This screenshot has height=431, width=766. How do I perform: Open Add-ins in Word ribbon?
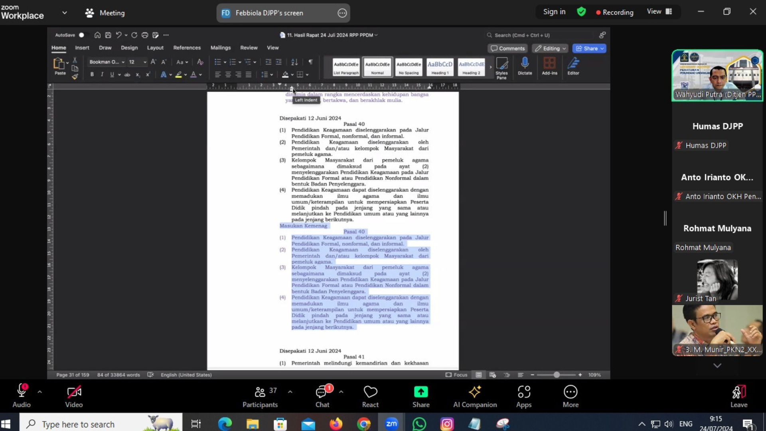click(549, 66)
